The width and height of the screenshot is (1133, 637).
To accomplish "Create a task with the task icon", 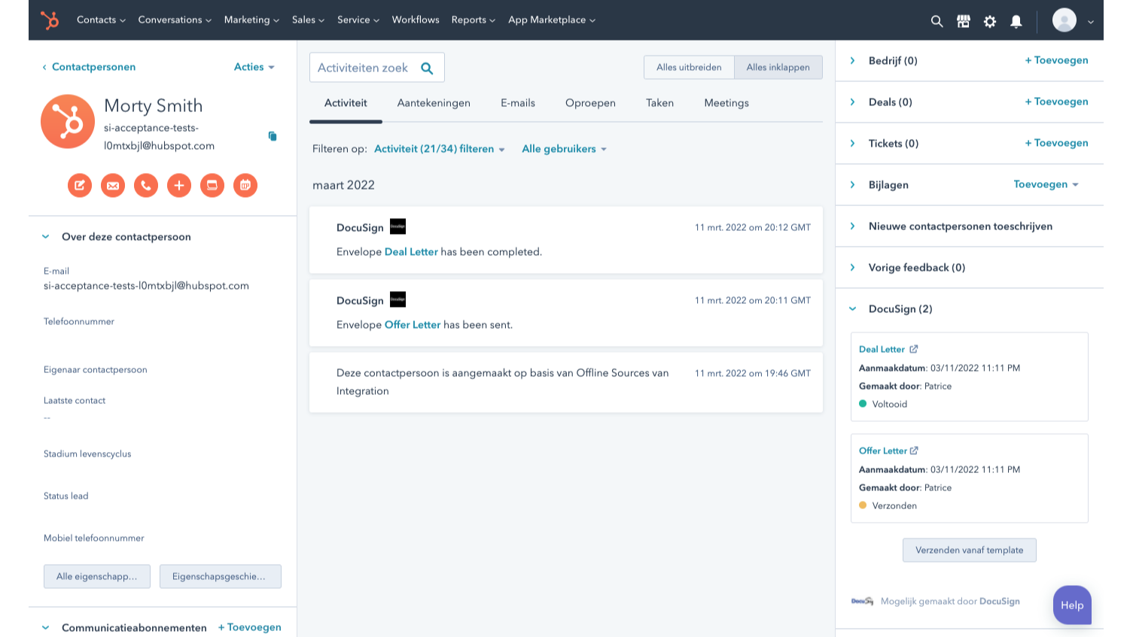I will 212,185.
